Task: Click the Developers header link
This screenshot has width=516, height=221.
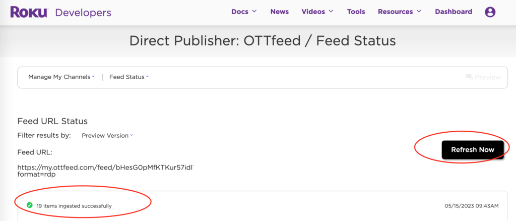Action: tap(83, 13)
